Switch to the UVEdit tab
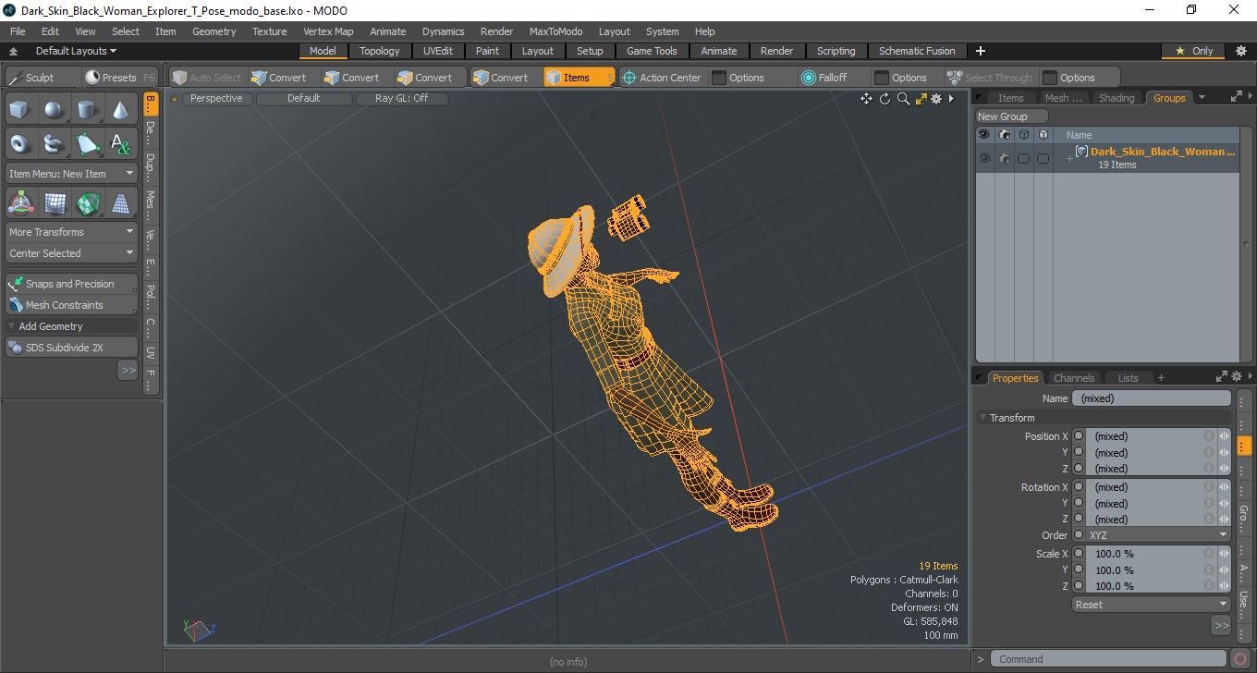The image size is (1257, 673). (438, 51)
